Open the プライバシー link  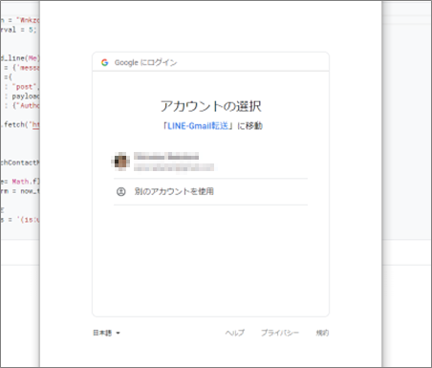tap(280, 333)
